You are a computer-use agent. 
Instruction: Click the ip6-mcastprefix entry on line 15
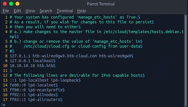point(45,90)
